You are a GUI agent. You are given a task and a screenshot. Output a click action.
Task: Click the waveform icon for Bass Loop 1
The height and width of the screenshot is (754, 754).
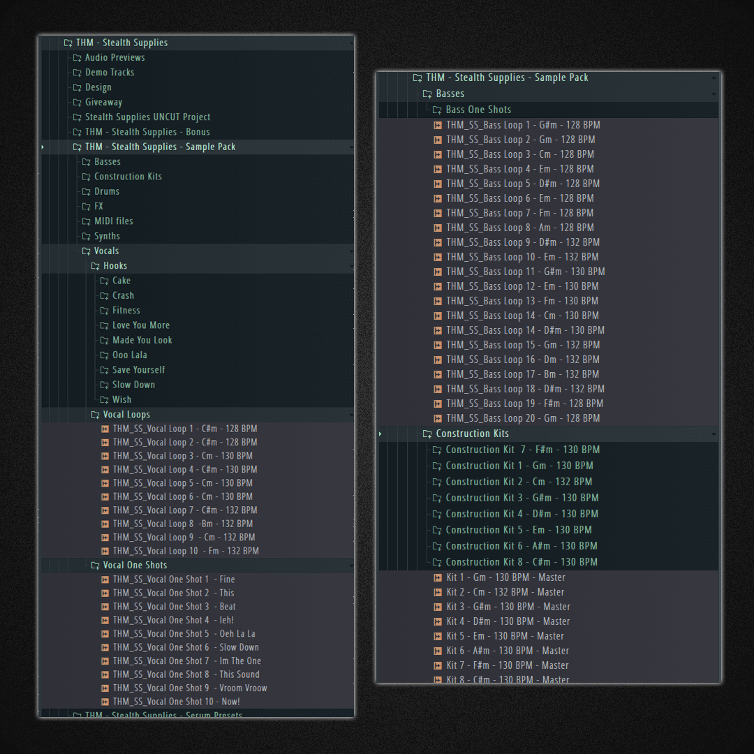[438, 126]
